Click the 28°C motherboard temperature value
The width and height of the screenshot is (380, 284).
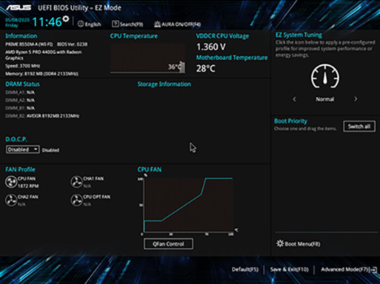coord(205,68)
